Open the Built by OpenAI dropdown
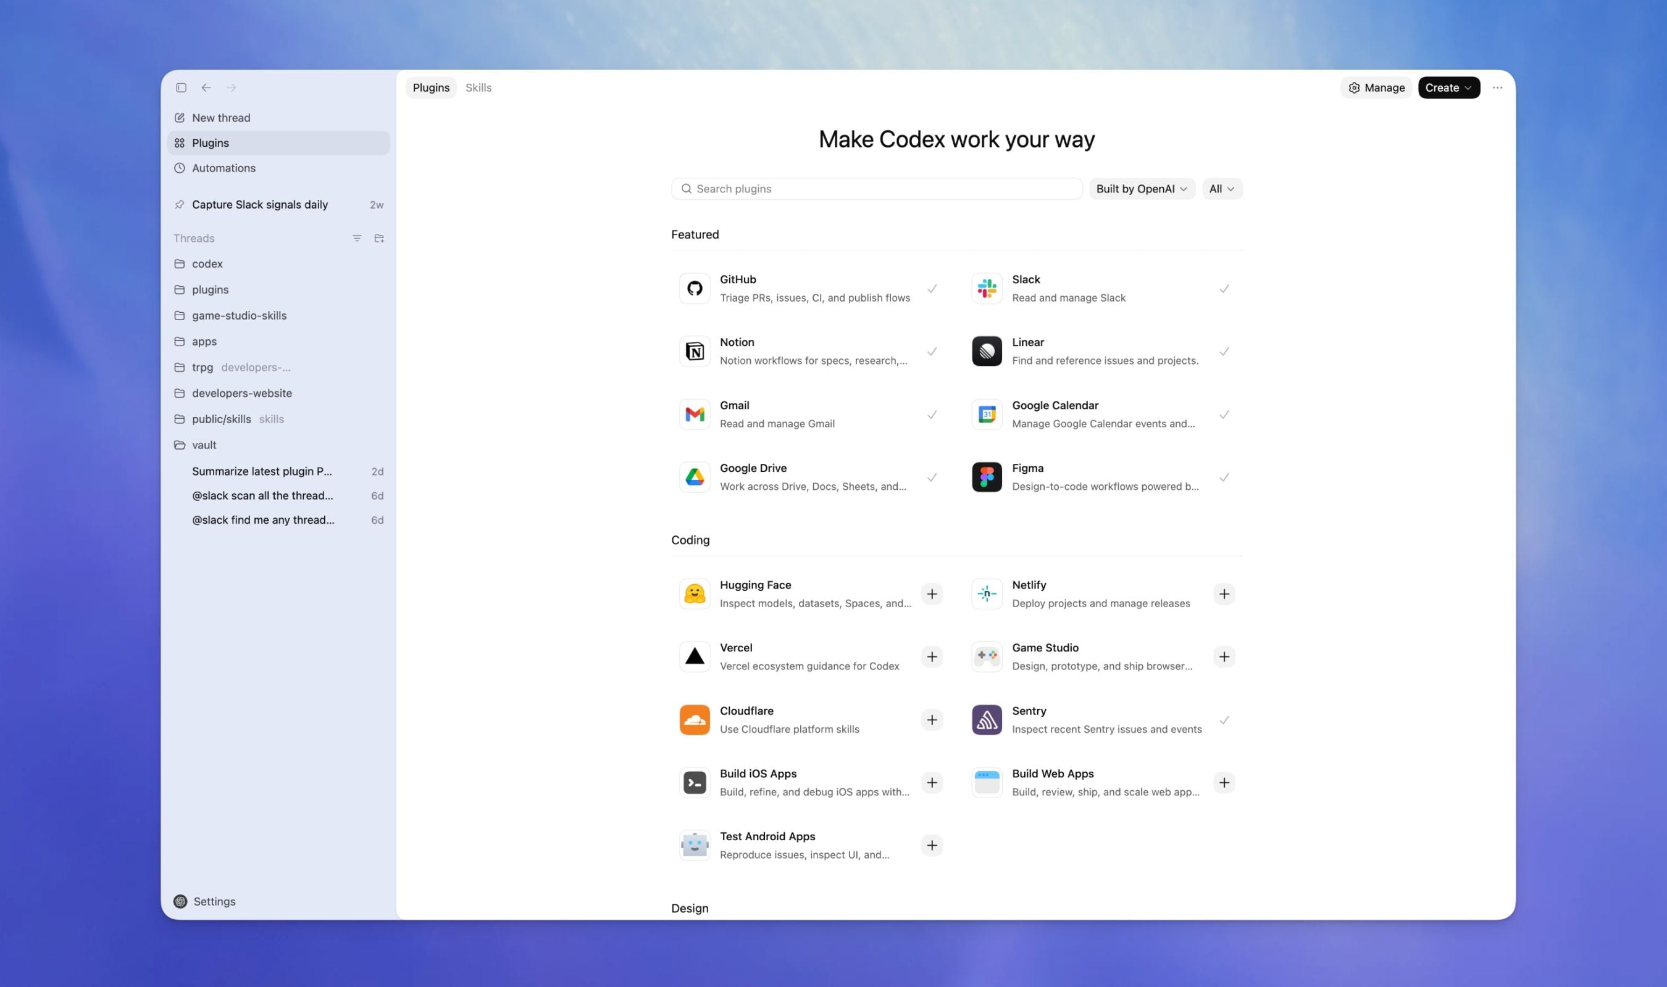 click(x=1140, y=188)
